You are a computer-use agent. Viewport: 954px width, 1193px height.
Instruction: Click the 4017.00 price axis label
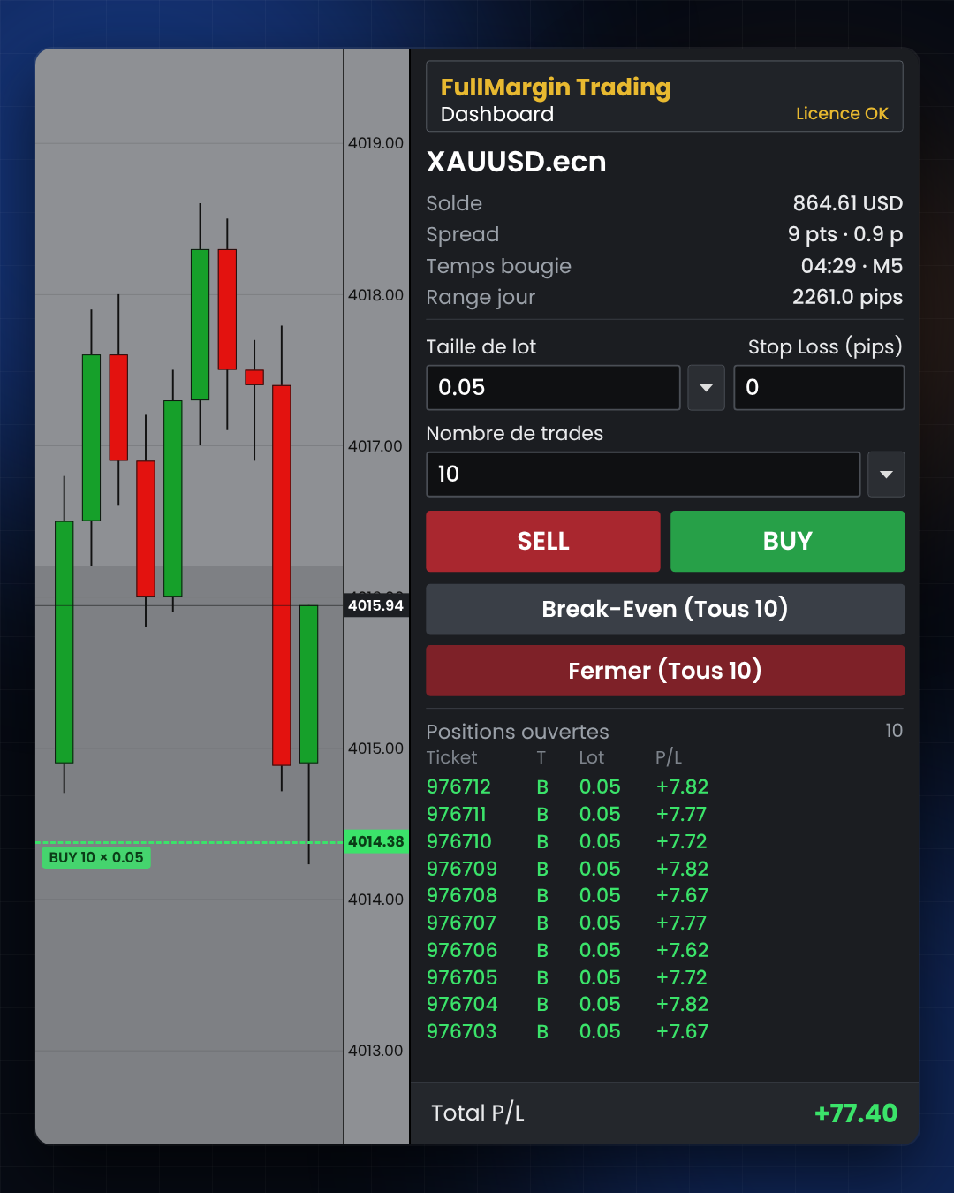click(375, 446)
